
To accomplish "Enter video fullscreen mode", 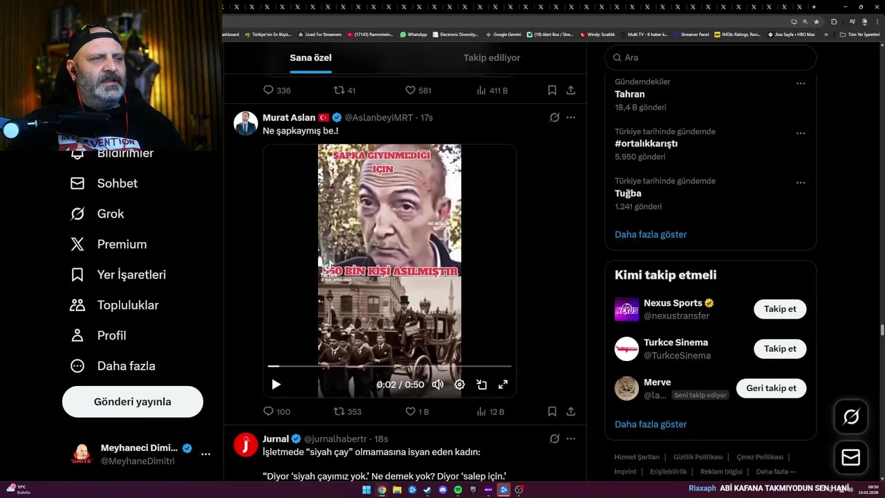I will [503, 385].
